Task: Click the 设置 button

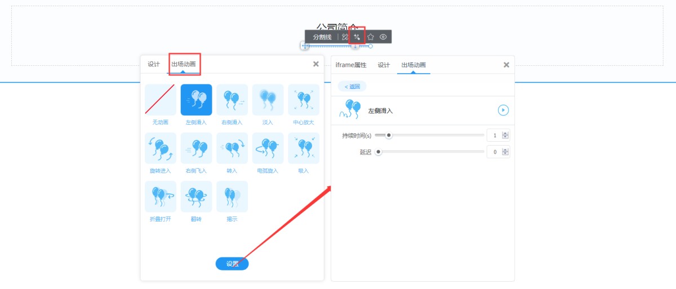Action: coord(232,264)
